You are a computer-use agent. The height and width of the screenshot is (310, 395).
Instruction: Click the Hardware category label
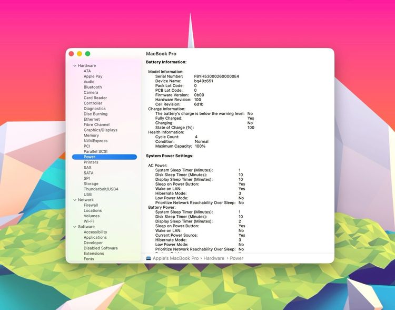click(87, 65)
